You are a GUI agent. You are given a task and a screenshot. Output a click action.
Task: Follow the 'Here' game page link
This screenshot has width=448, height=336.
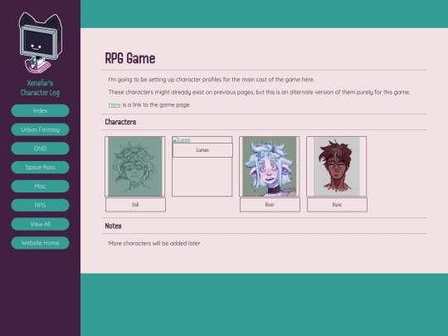[114, 105]
